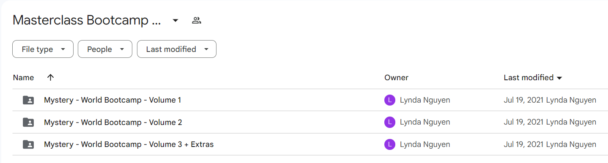
Task: Click Lynda Nguyen avatar in Volume 1 row
Action: 389,100
